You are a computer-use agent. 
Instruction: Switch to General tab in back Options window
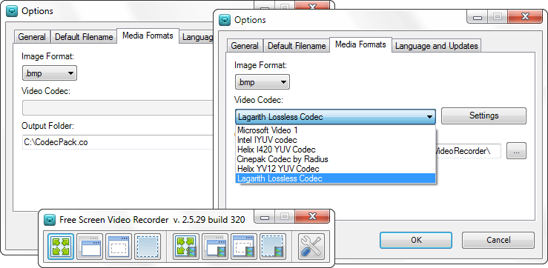pyautogui.click(x=32, y=36)
